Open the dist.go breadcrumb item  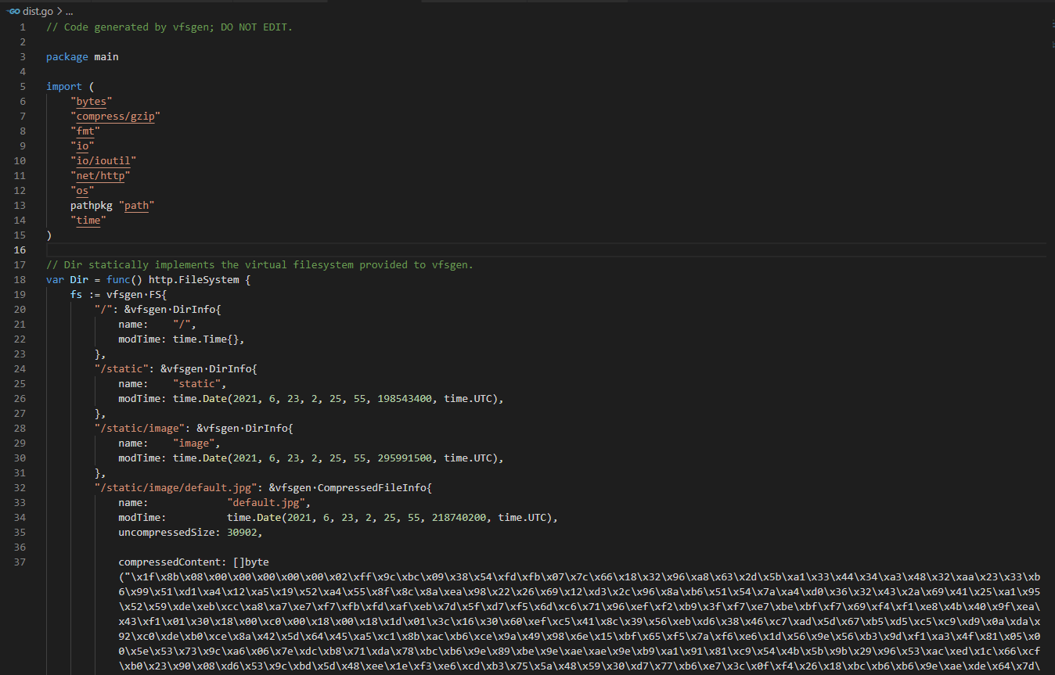click(38, 12)
